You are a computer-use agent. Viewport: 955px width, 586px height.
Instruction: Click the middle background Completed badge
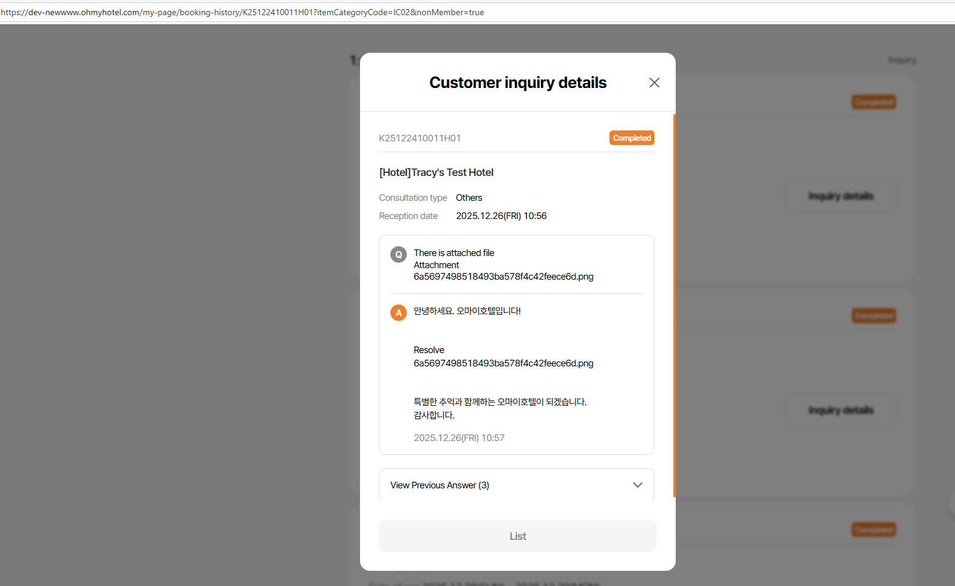pyautogui.click(x=874, y=315)
